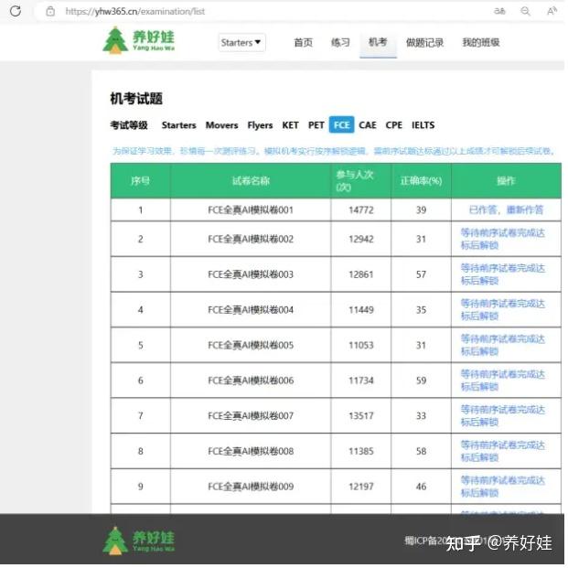The width and height of the screenshot is (568, 568).
Task: Click the unlock-pending link in the 009 row
Action: (502, 487)
